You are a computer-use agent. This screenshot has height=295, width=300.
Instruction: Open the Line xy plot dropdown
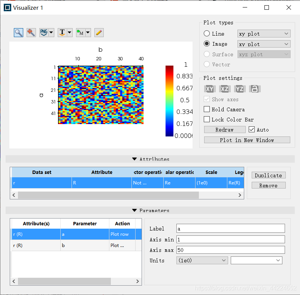(264, 34)
